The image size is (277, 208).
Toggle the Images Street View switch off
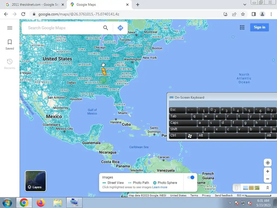point(191,177)
